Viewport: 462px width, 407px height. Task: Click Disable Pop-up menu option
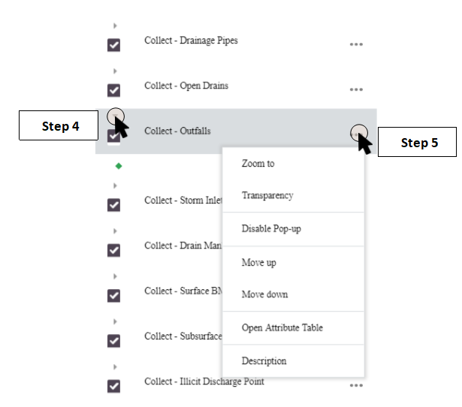(x=271, y=229)
